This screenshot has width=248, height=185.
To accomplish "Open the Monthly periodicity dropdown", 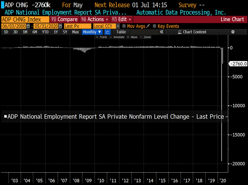I will point(92,32).
